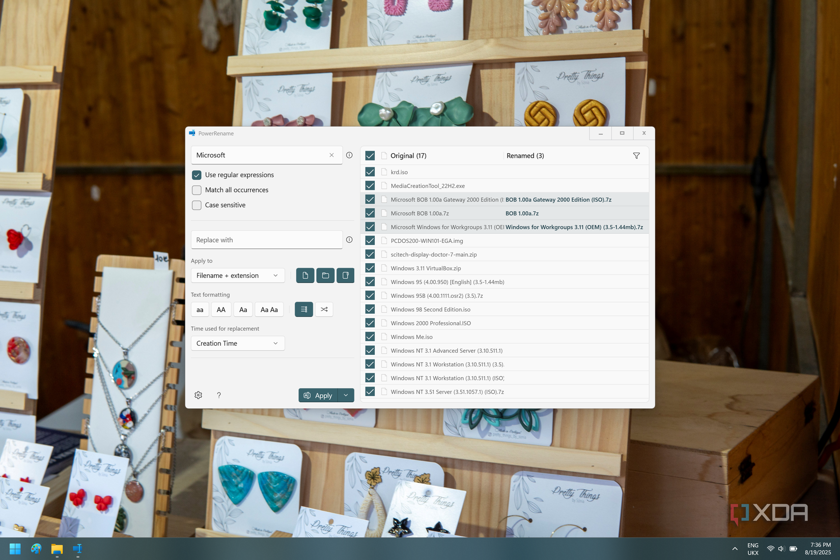Select Windows Me.iso row text
Screen dimensions: 840x560
(412, 337)
